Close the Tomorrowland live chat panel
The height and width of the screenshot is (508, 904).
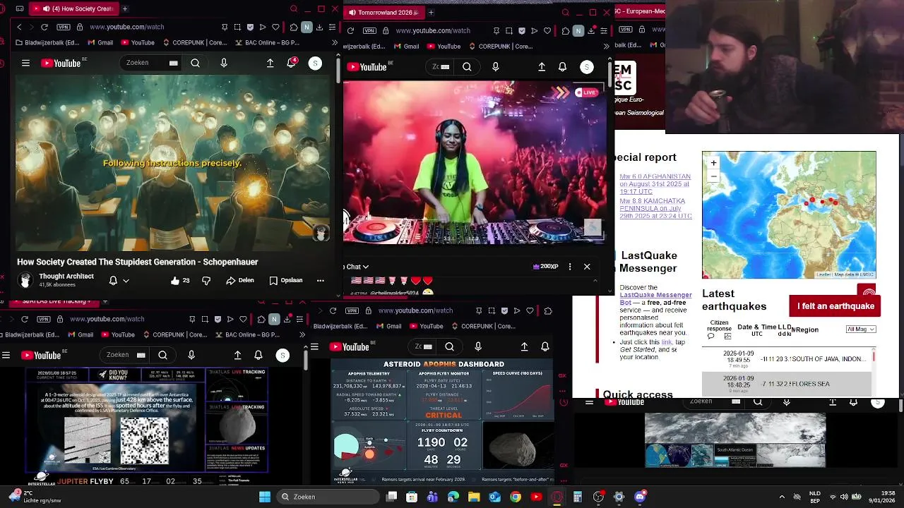pyautogui.click(x=587, y=267)
